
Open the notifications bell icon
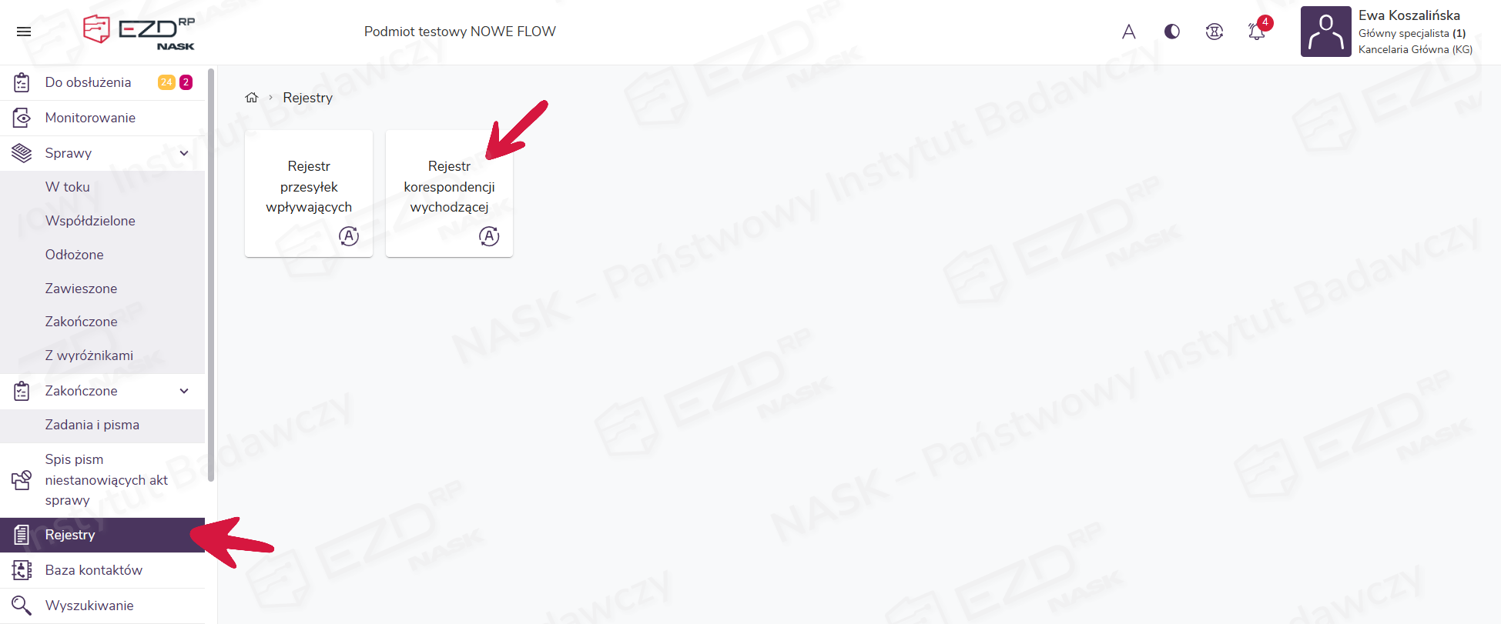coord(1257,32)
